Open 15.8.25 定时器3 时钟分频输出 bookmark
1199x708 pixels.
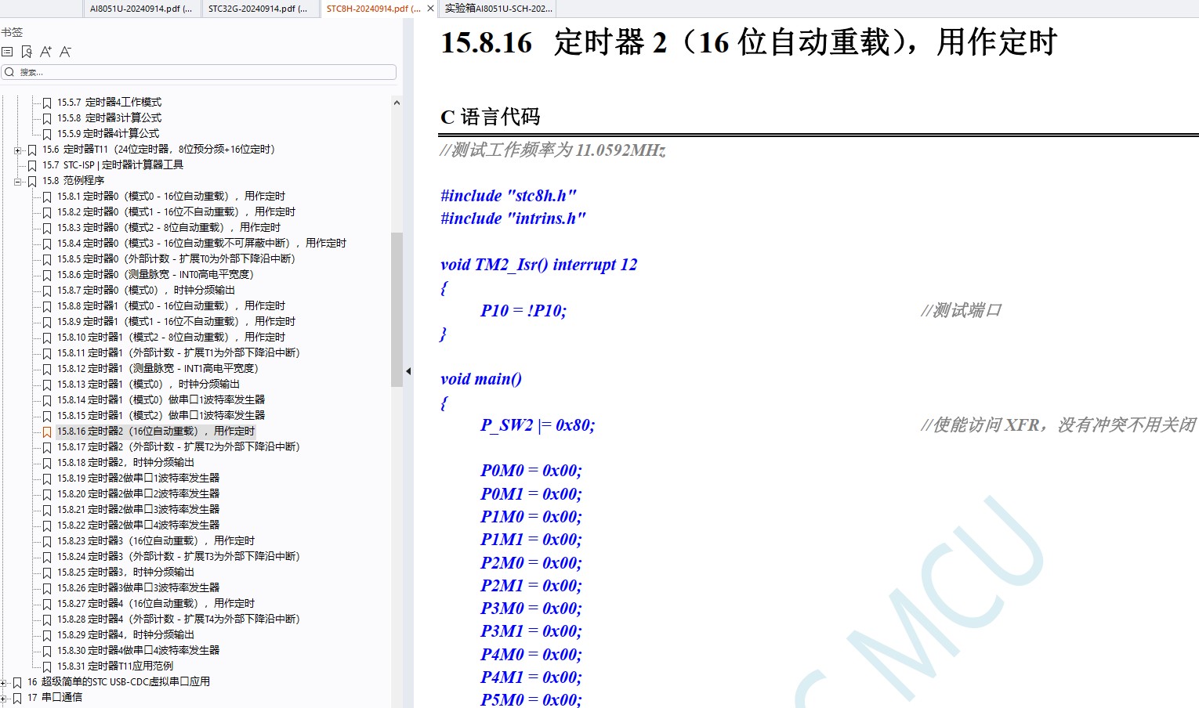point(125,573)
